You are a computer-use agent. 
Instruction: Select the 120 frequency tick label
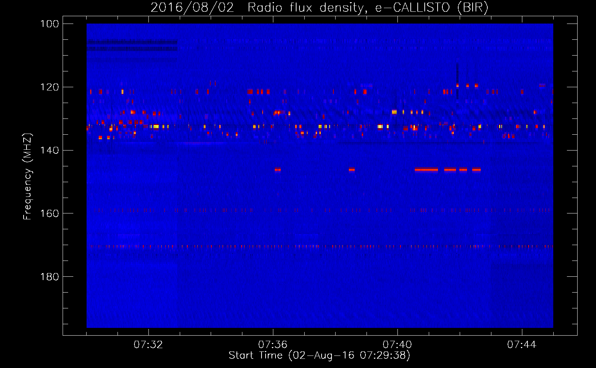[49, 87]
